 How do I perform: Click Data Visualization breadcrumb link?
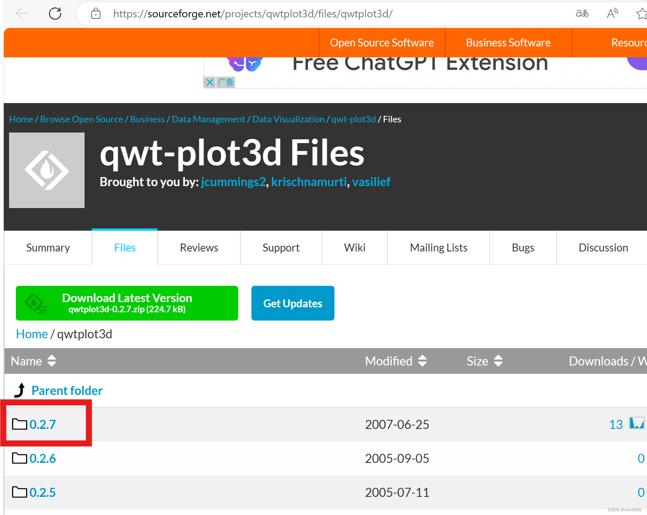click(x=288, y=119)
